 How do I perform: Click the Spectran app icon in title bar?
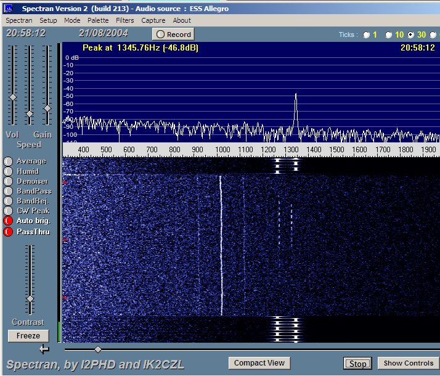7,8
